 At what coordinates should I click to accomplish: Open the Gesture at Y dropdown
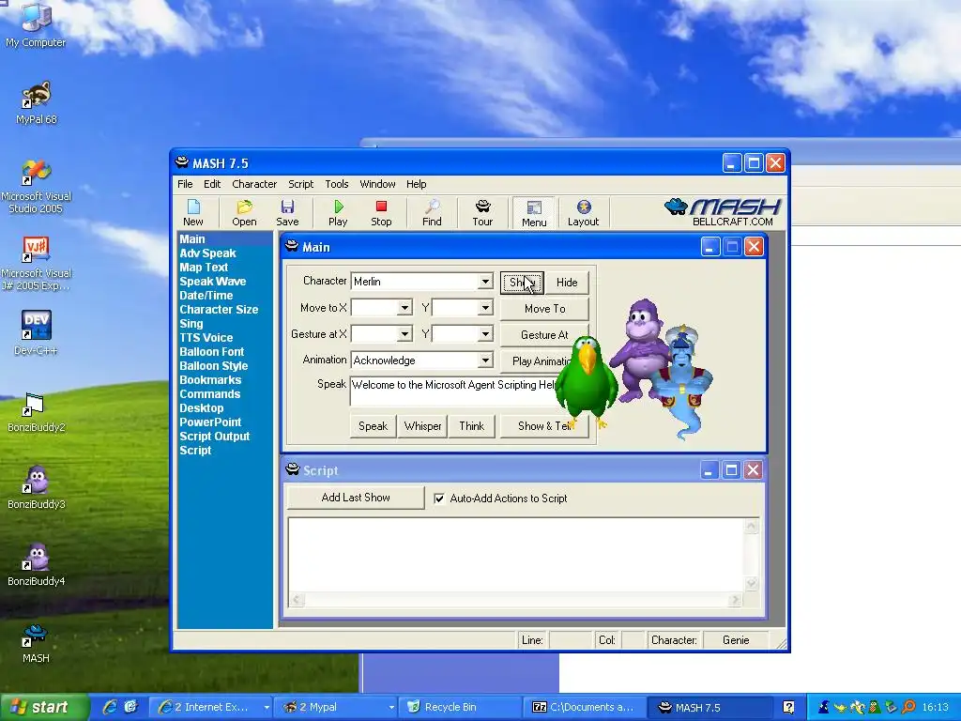(485, 334)
